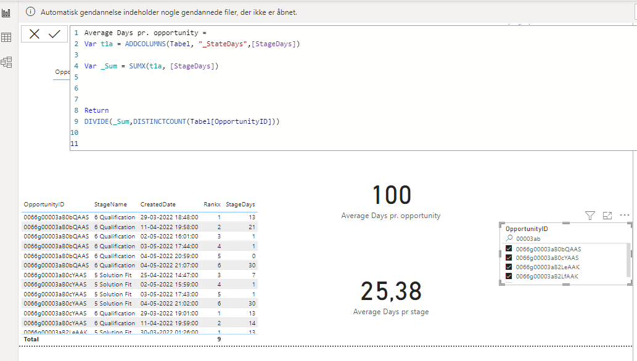Click the SUMX function in line 4
The height and width of the screenshot is (361, 637).
point(138,66)
